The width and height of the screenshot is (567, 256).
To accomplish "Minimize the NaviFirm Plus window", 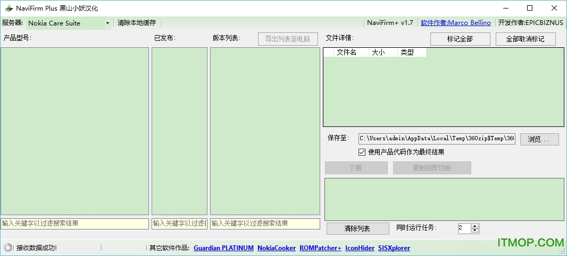I will 505,8.
